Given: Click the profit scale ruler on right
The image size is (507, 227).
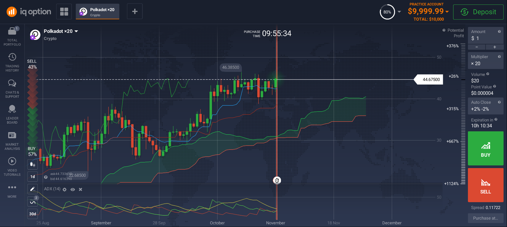Looking at the screenshot, I should pyautogui.click(x=463, y=114).
